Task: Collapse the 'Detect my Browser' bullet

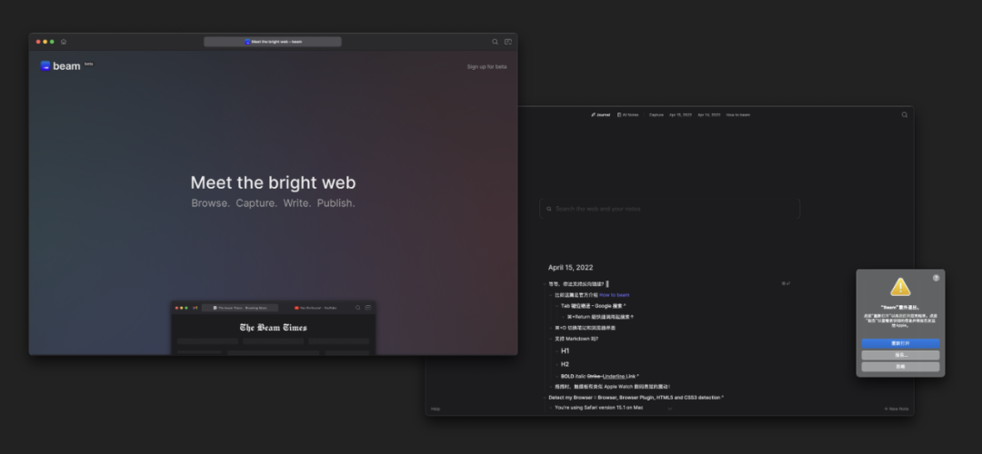Action: 545,398
